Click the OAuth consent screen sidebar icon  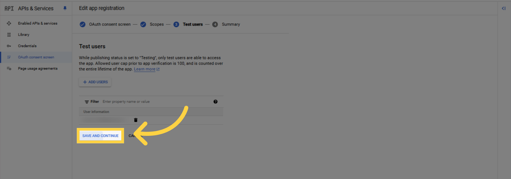(x=9, y=57)
